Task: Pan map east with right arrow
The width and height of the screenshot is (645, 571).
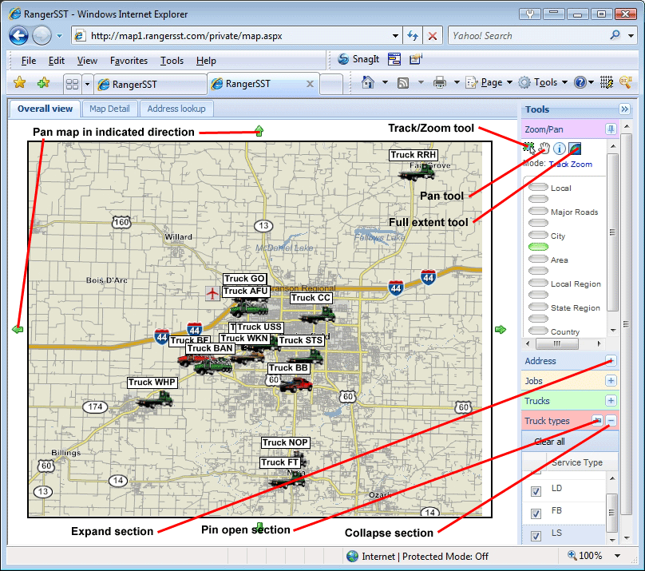Action: pos(501,329)
